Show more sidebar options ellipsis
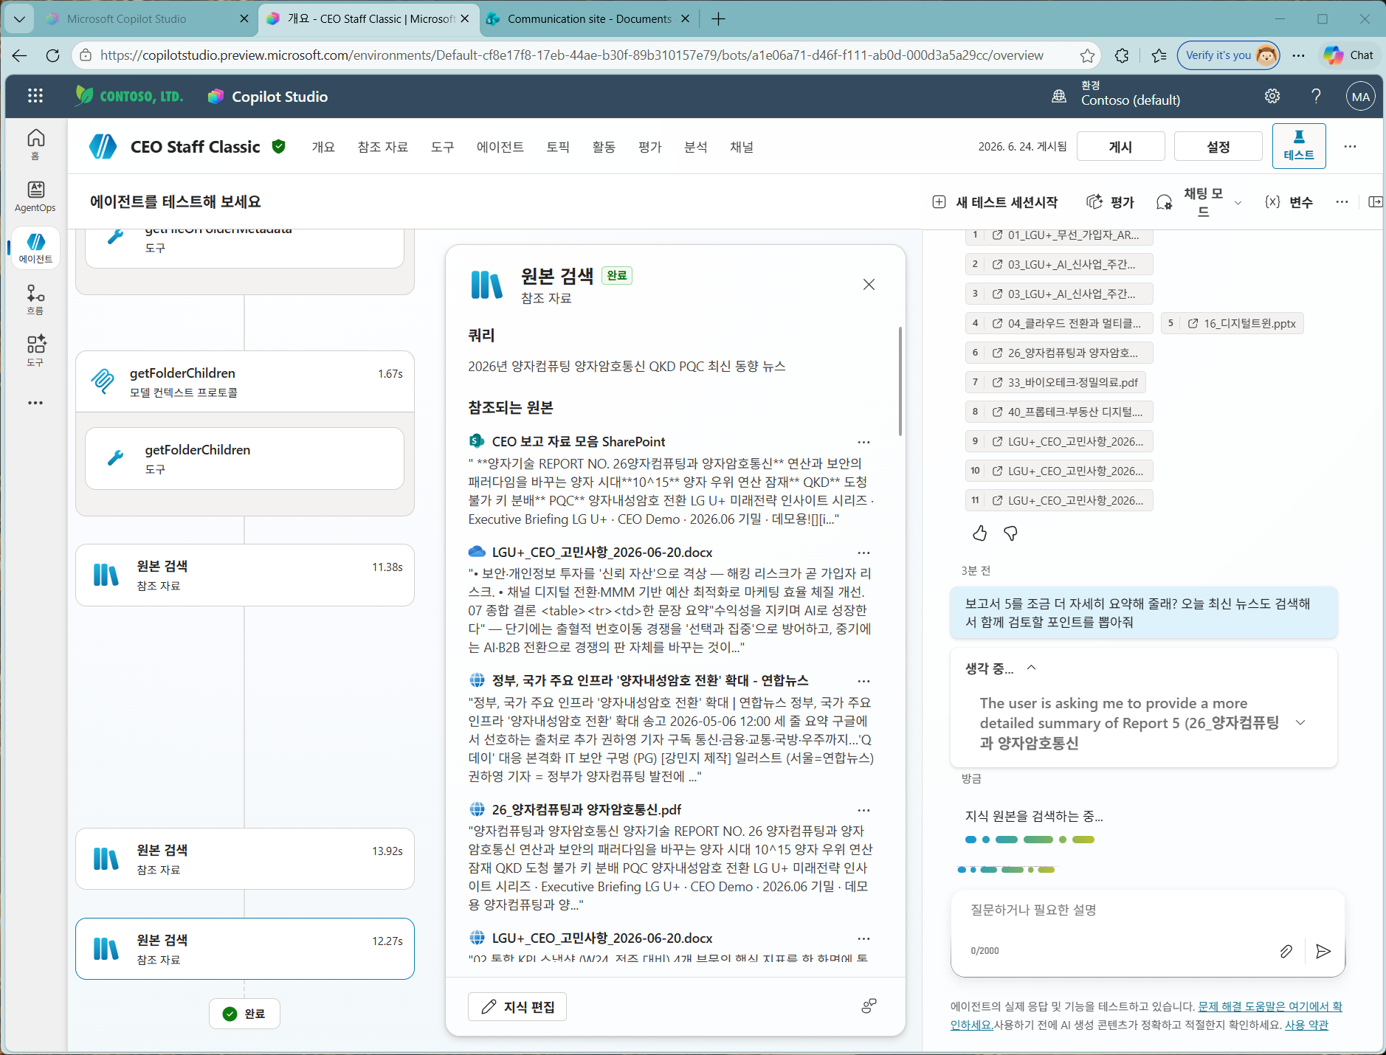This screenshot has height=1055, width=1386. pyautogui.click(x=35, y=403)
